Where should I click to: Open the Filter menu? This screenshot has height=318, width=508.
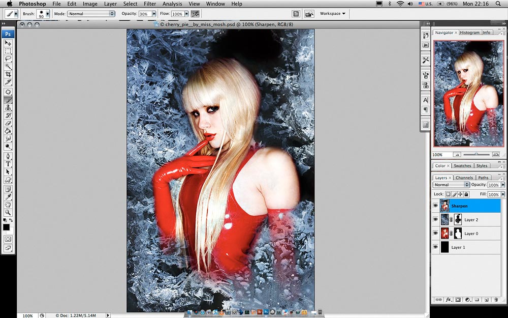pos(150,4)
